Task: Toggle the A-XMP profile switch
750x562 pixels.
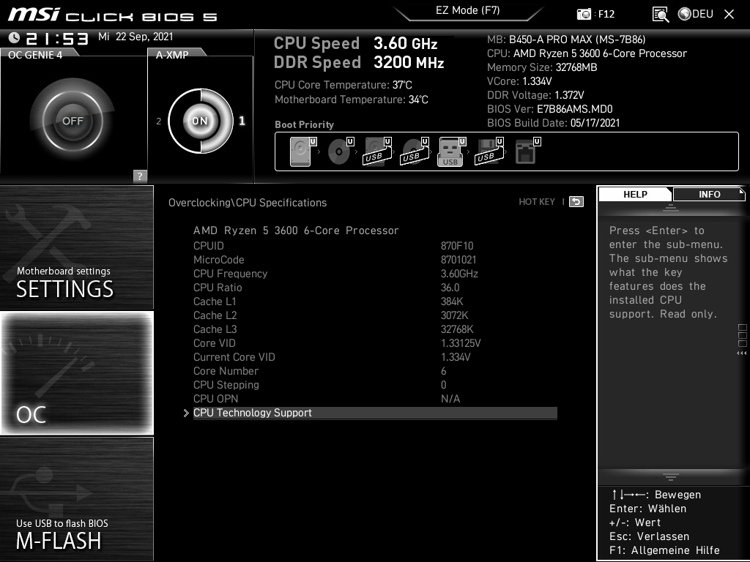Action: (x=199, y=119)
